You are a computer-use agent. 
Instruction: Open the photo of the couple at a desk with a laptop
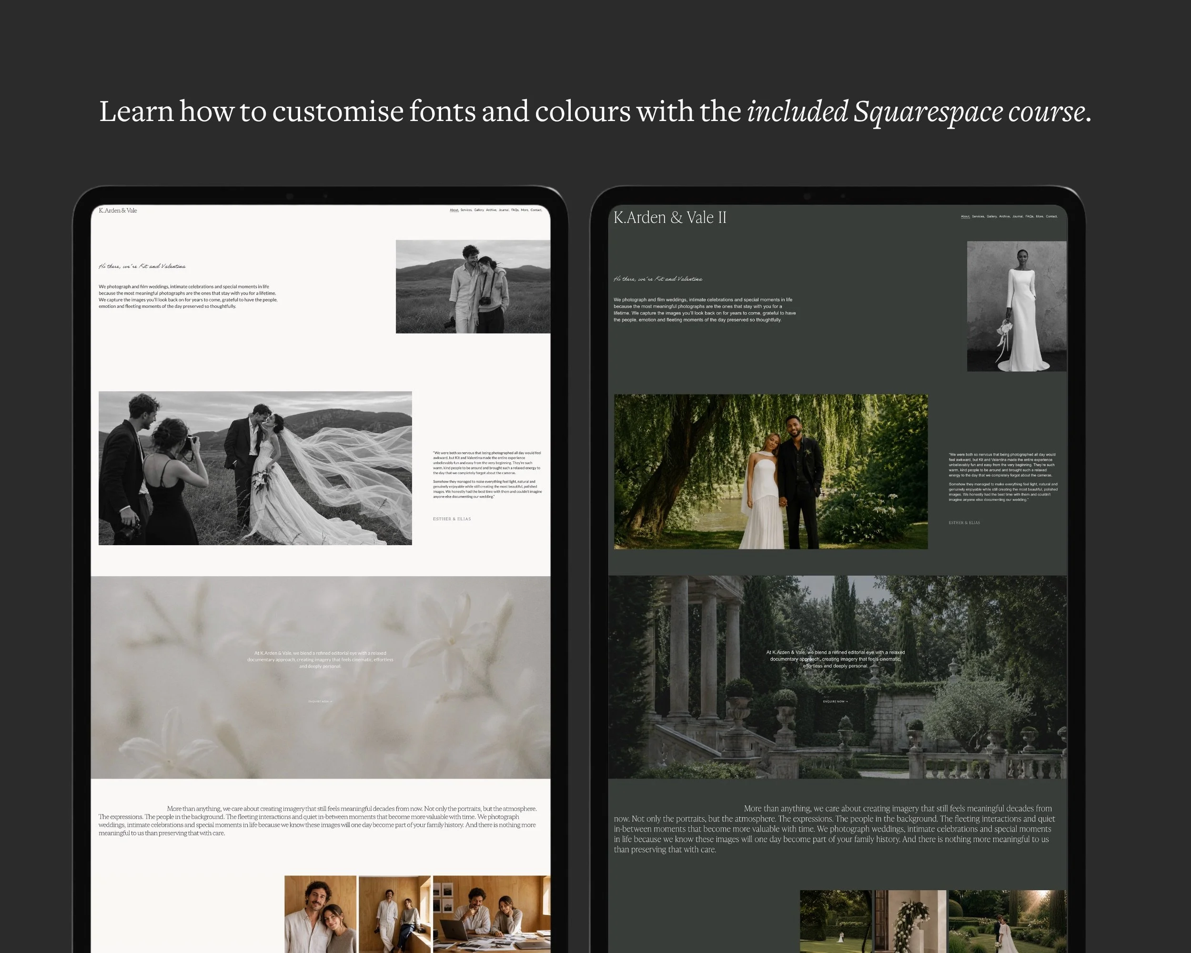(492, 914)
